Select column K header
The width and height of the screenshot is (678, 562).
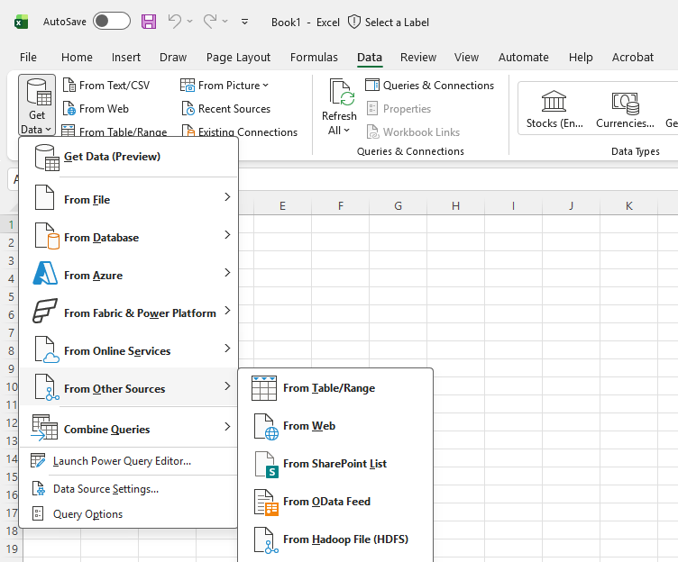click(x=628, y=205)
